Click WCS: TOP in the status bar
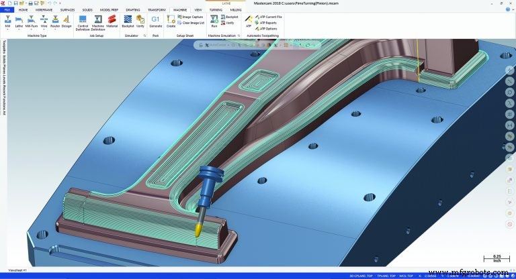Image resolution: width=516 pixels, height=279 pixels. tap(406, 276)
